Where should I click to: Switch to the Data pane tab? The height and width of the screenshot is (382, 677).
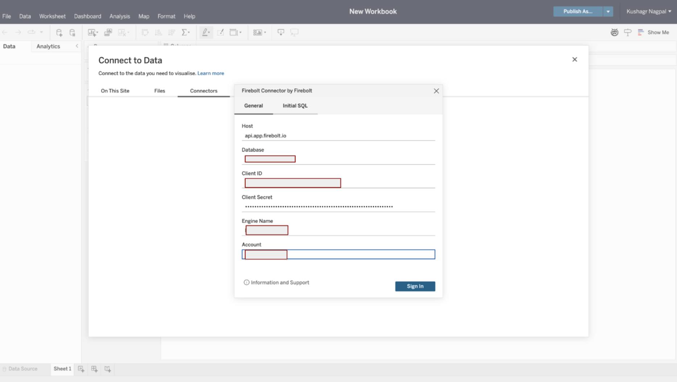pyautogui.click(x=9, y=46)
